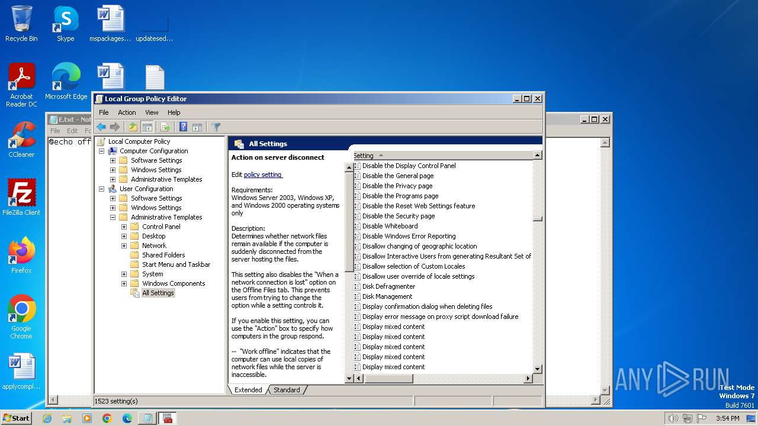Toggle the Show/Hide Action Pane icon

tap(197, 127)
